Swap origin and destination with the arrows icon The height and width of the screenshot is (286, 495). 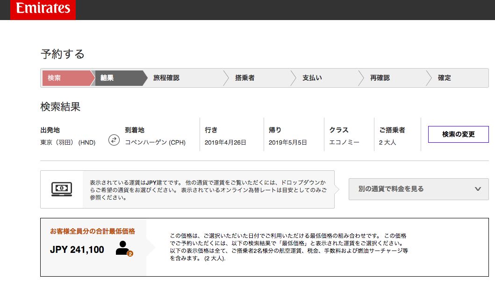114,140
